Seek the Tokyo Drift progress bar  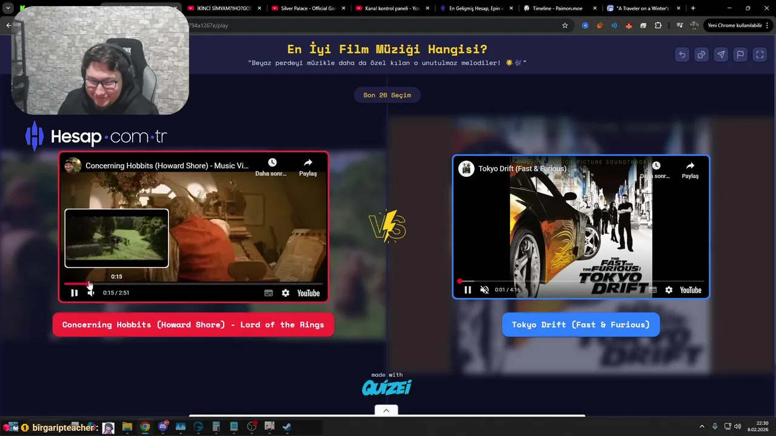[581, 281]
